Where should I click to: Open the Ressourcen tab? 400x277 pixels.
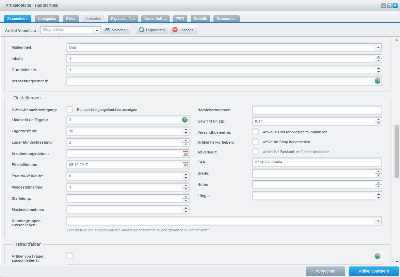226,19
